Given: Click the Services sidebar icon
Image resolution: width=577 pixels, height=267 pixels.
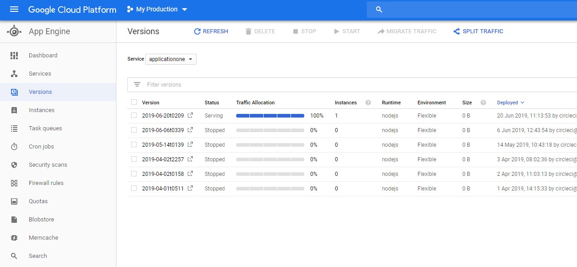Looking at the screenshot, I should tap(14, 74).
